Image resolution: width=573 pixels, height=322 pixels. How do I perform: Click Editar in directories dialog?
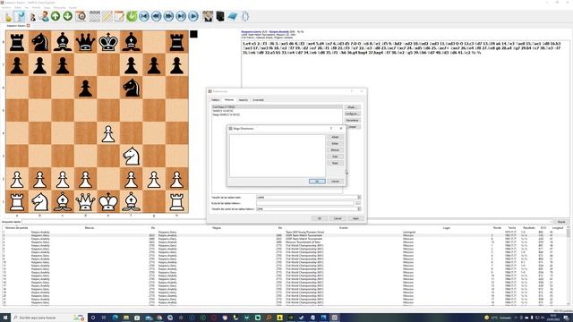[335, 143]
